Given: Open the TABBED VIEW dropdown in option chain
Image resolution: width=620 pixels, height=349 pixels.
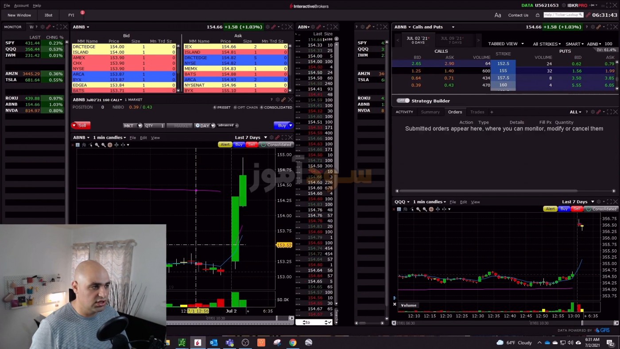Looking at the screenshot, I should coord(506,44).
